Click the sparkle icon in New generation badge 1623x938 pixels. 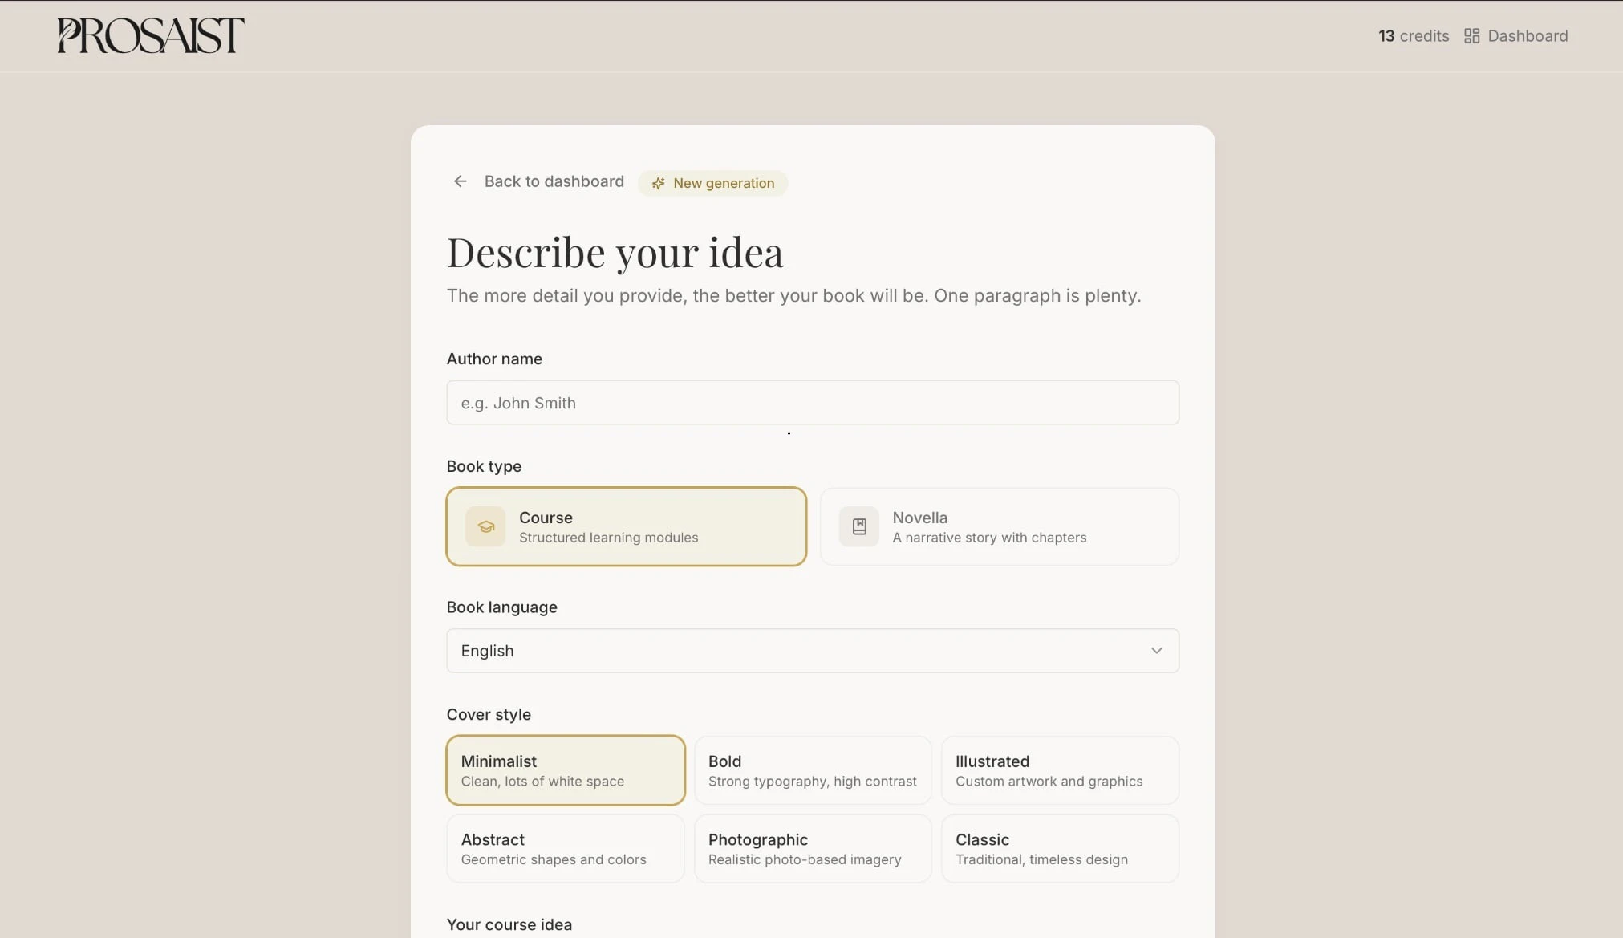[658, 184]
